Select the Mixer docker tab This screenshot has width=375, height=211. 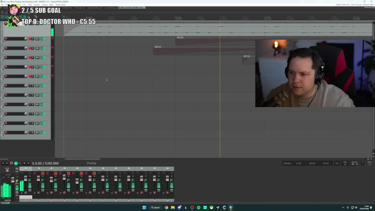click(x=6, y=203)
